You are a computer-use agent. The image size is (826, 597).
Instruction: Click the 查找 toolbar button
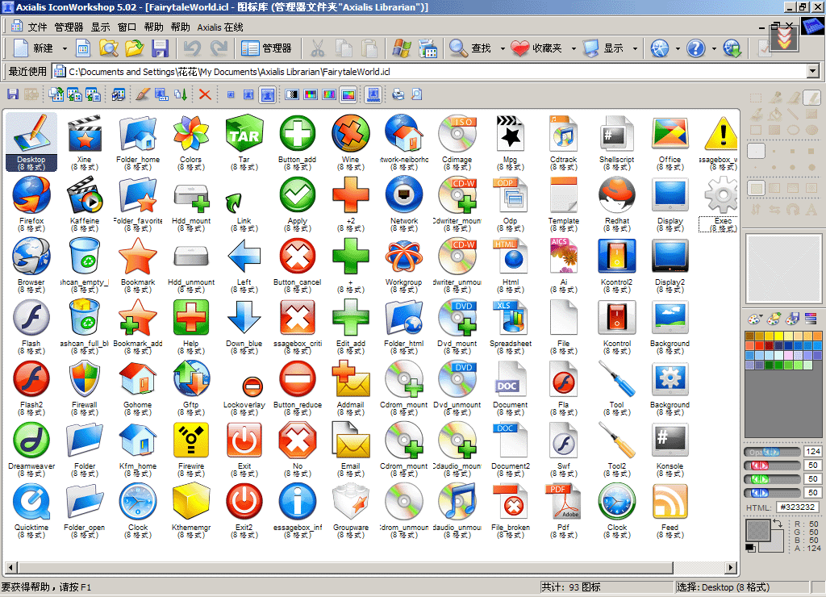pyautogui.click(x=470, y=48)
